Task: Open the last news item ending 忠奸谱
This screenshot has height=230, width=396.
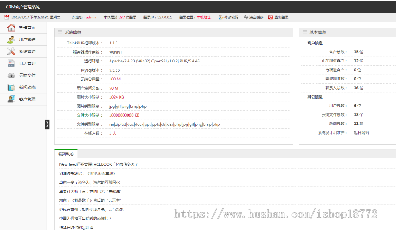Action: click(x=76, y=227)
